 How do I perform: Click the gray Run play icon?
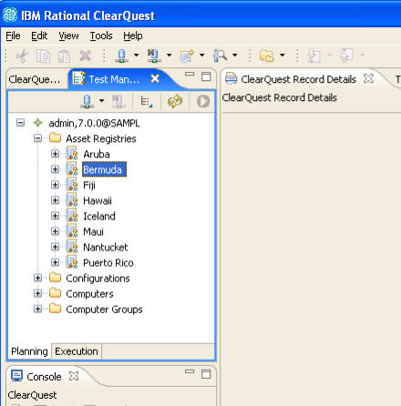pos(203,101)
